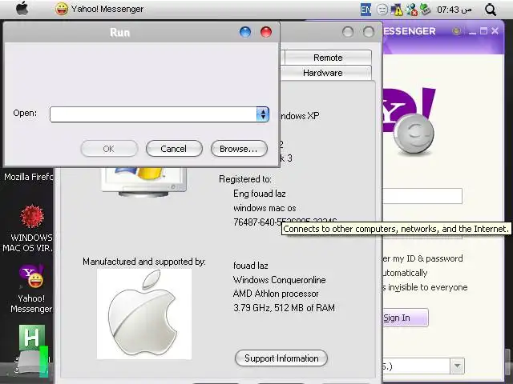Click Cancel in the Run dialog

click(x=174, y=149)
